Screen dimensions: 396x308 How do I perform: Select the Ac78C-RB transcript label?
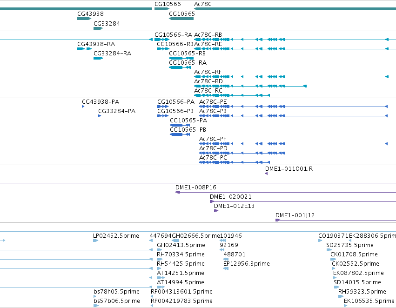(208, 34)
